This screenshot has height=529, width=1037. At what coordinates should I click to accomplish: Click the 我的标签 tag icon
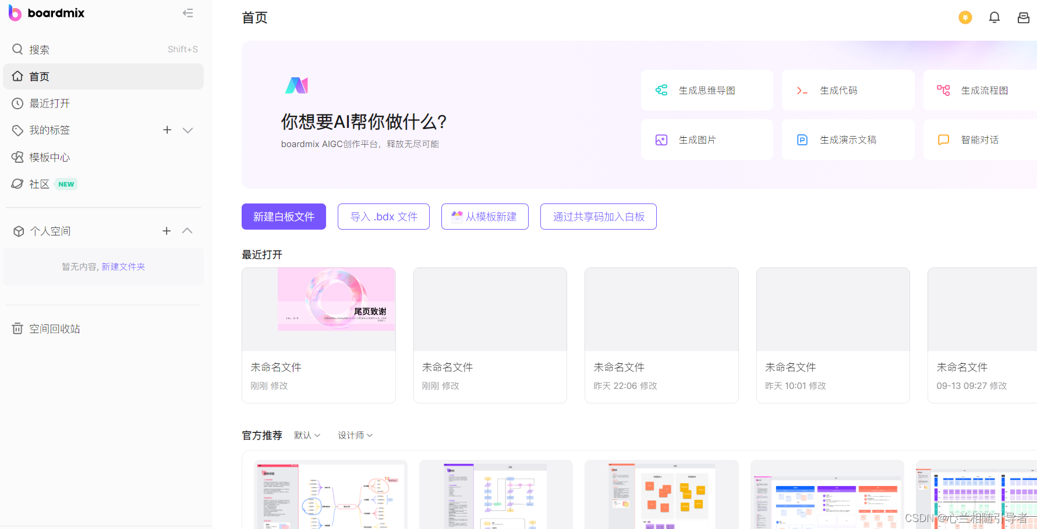point(17,130)
